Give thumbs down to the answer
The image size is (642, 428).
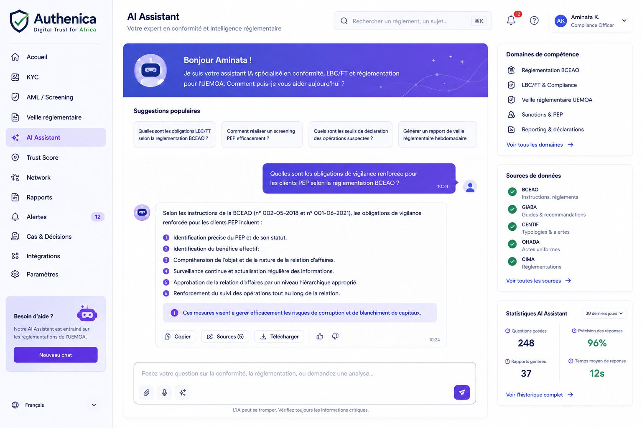click(x=335, y=336)
